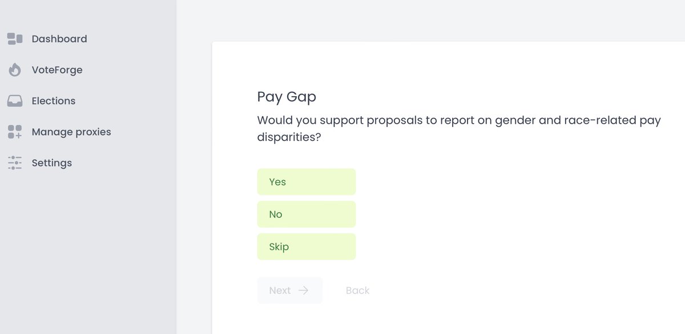Open the Settings text label
685x334 pixels.
pyautogui.click(x=52, y=163)
